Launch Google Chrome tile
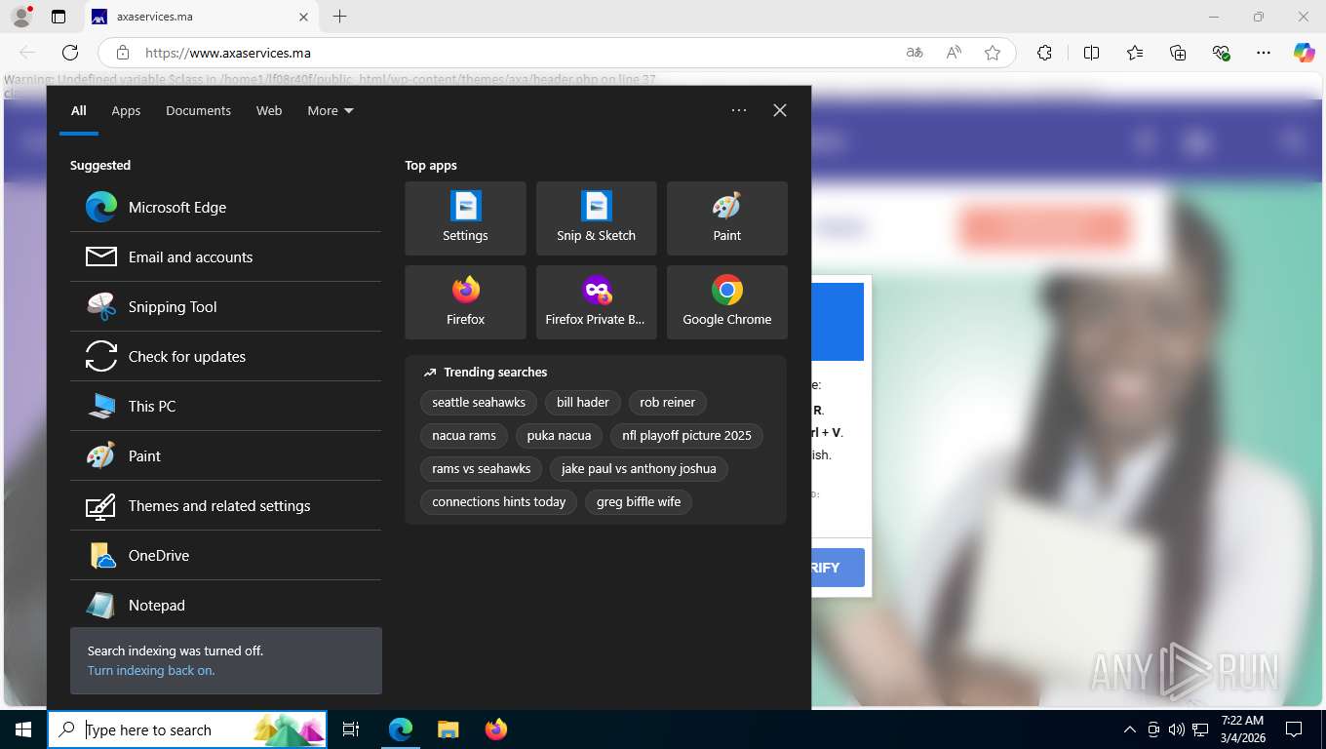The width and height of the screenshot is (1326, 749). pyautogui.click(x=726, y=302)
